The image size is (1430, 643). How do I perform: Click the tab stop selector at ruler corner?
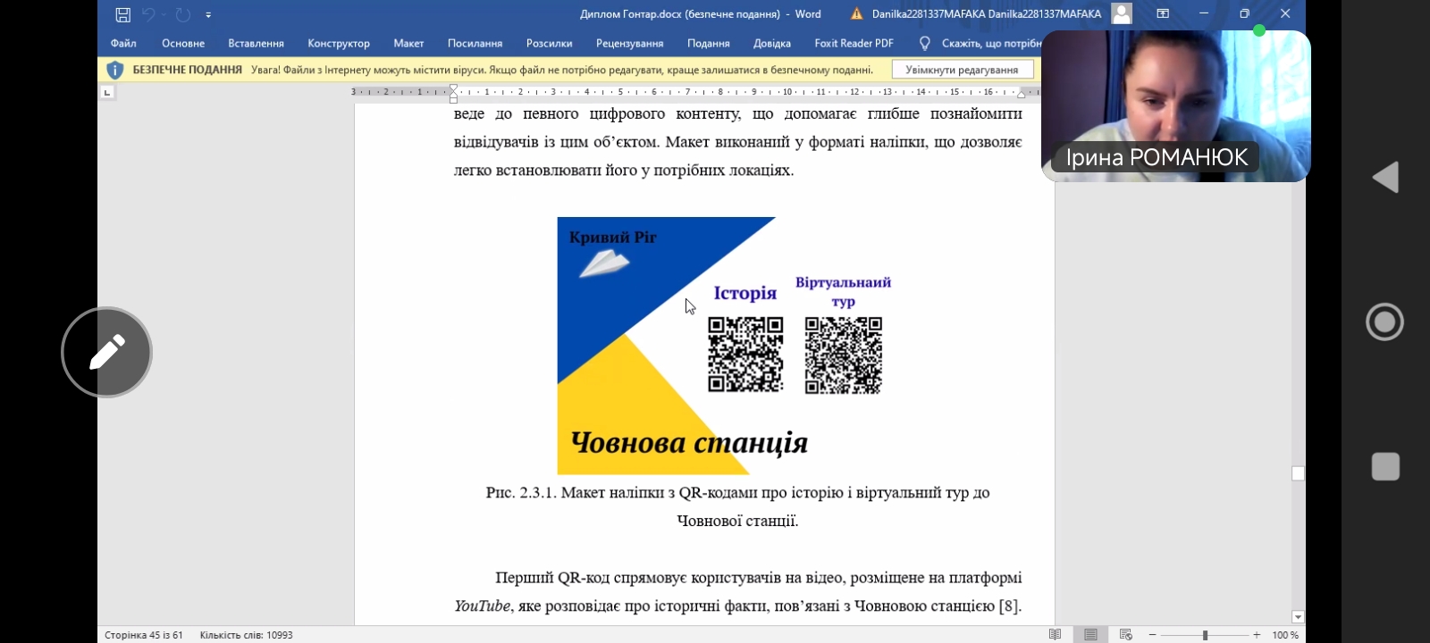coord(107,92)
